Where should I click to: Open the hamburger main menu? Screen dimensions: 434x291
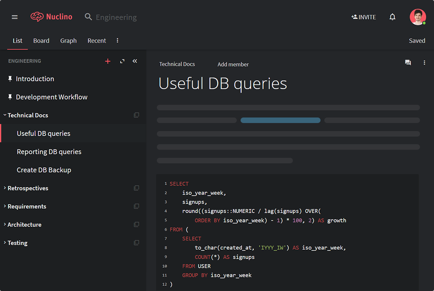pos(15,17)
